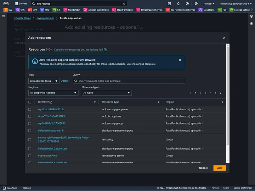Image resolution: width=255 pixels, height=191 pixels.
Task: Open the Storage Gateway shortcut
Action: point(239,10)
